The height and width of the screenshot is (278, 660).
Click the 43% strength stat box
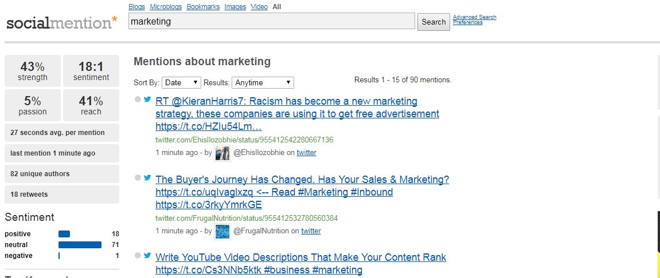click(x=33, y=71)
